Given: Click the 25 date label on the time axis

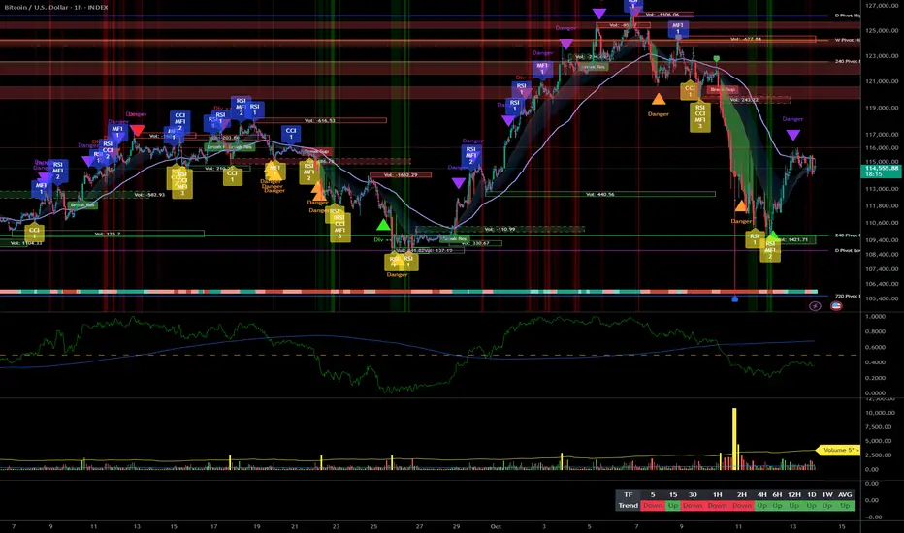Looking at the screenshot, I should pyautogui.click(x=373, y=526).
